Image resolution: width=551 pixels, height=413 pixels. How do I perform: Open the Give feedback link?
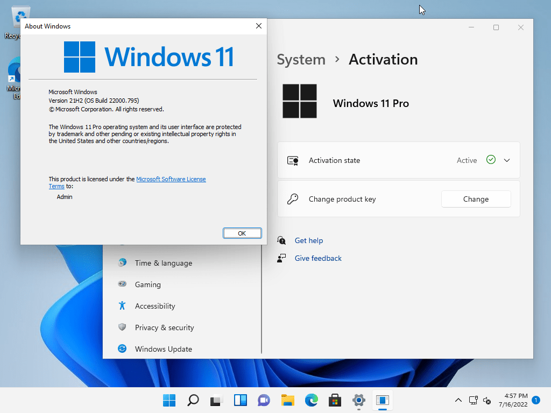[318, 258]
